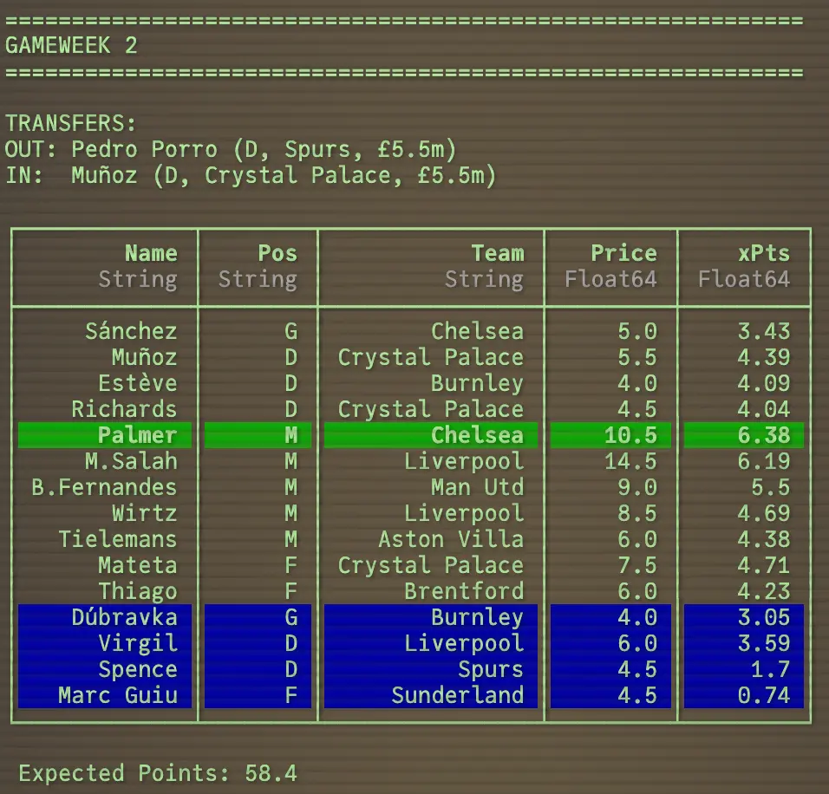Click Sánchez's Chelsea team cell
This screenshot has height=794, width=829.
pos(478,331)
